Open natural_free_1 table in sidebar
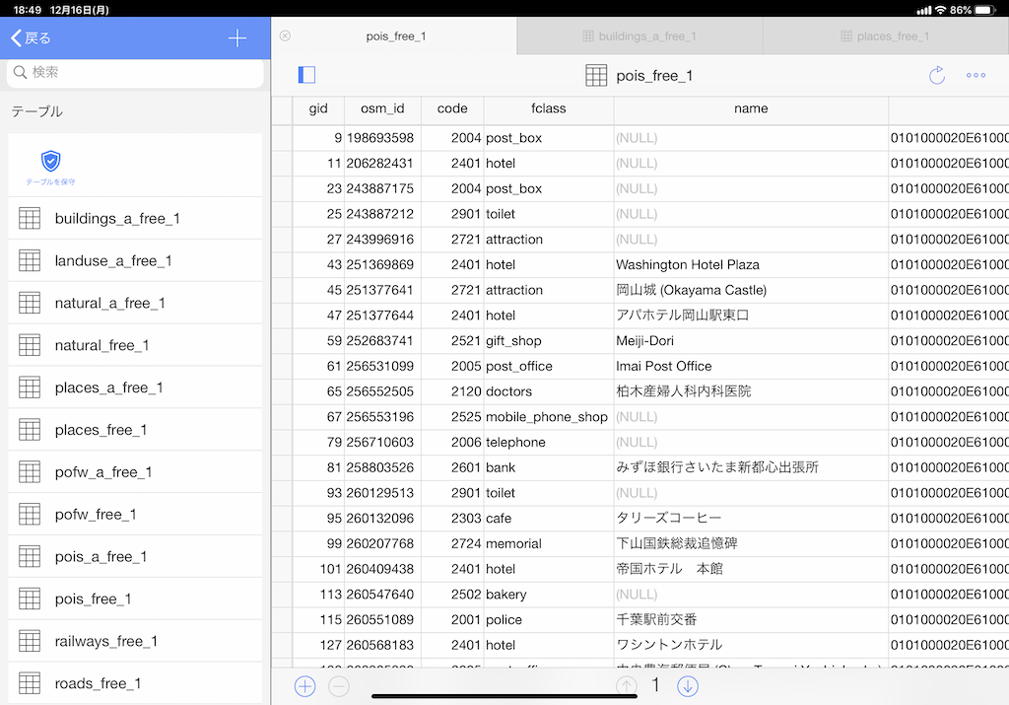Image resolution: width=1009 pixels, height=705 pixels. pos(135,345)
